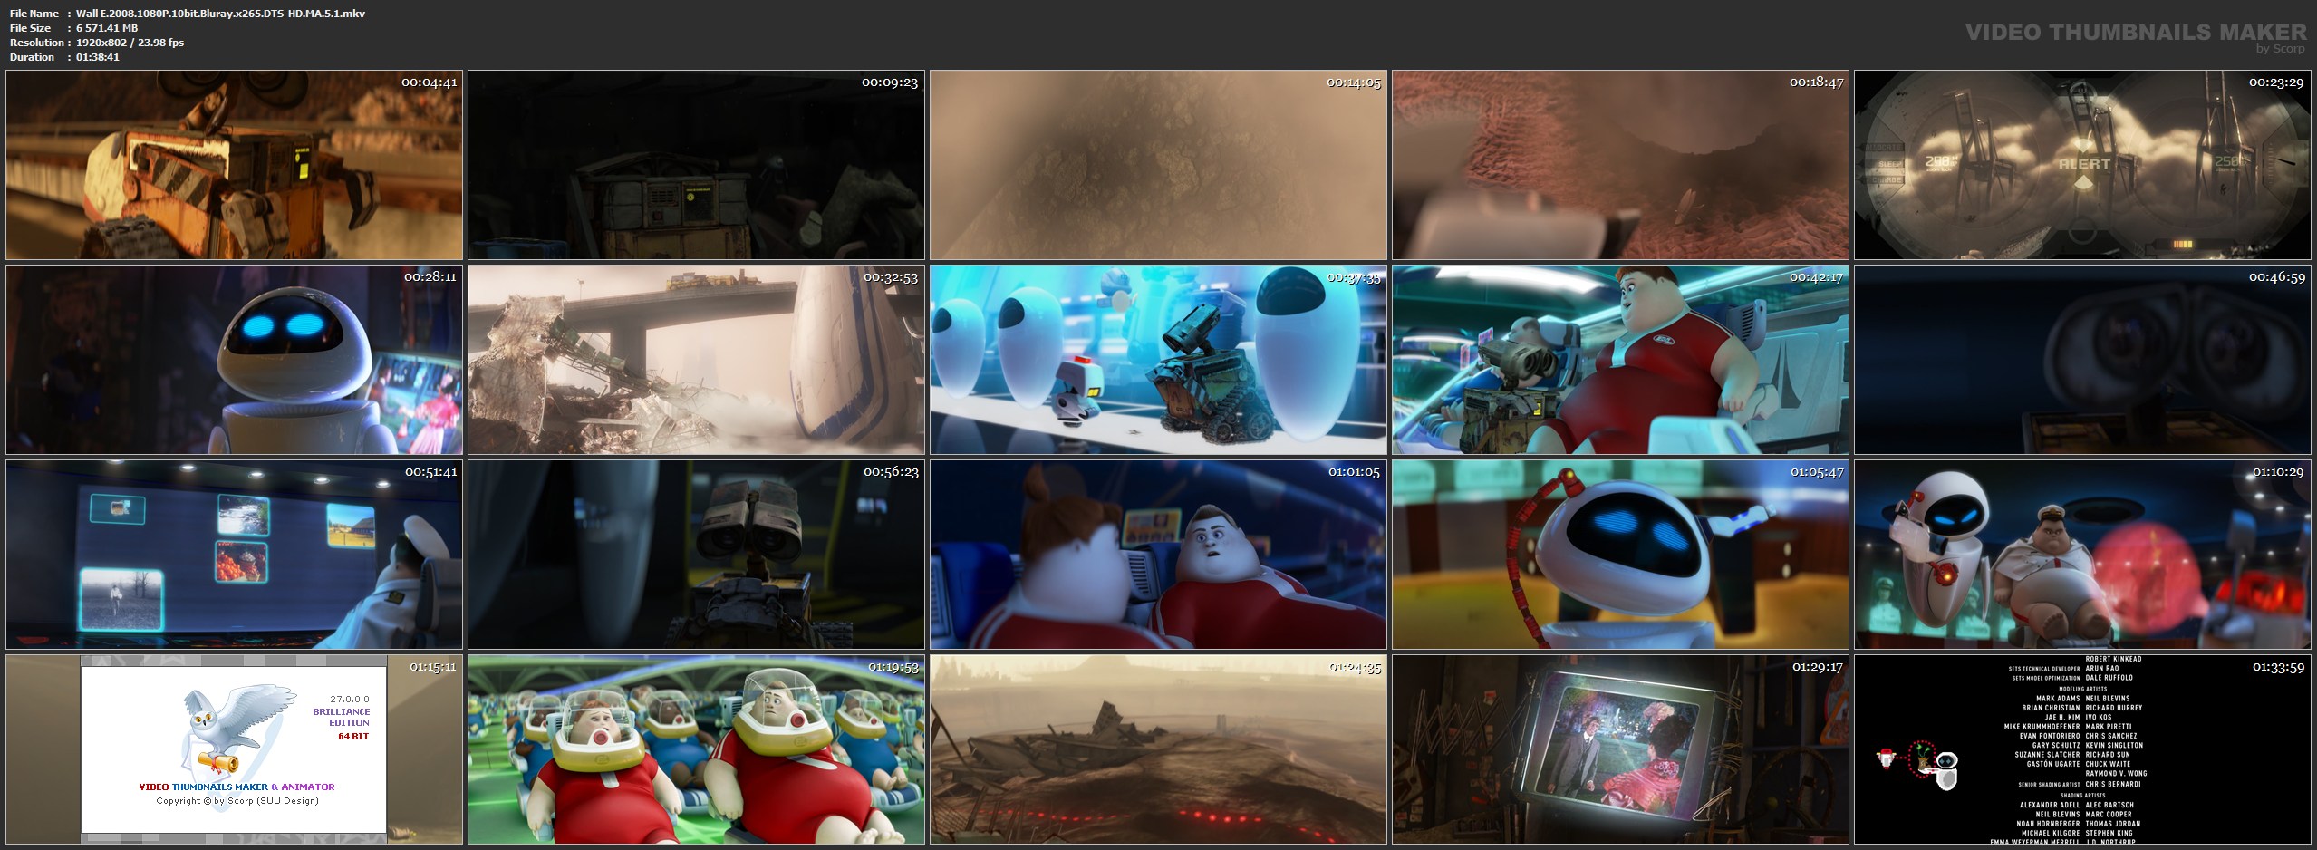Select the thumbnail at 01:10:29
The image size is (2317, 850).
coord(2082,555)
